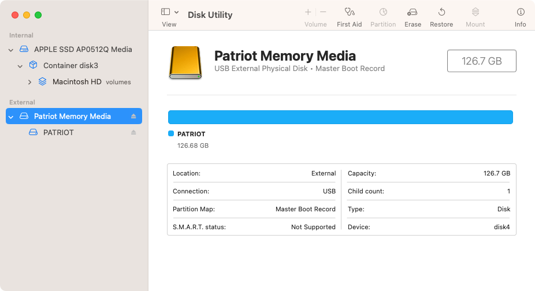Collapse Container disk3 chevron
Image resolution: width=535 pixels, height=291 pixels.
pyautogui.click(x=20, y=66)
